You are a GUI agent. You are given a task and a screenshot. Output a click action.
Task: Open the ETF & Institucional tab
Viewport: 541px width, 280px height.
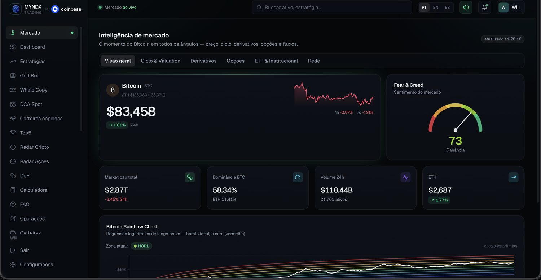pos(276,61)
